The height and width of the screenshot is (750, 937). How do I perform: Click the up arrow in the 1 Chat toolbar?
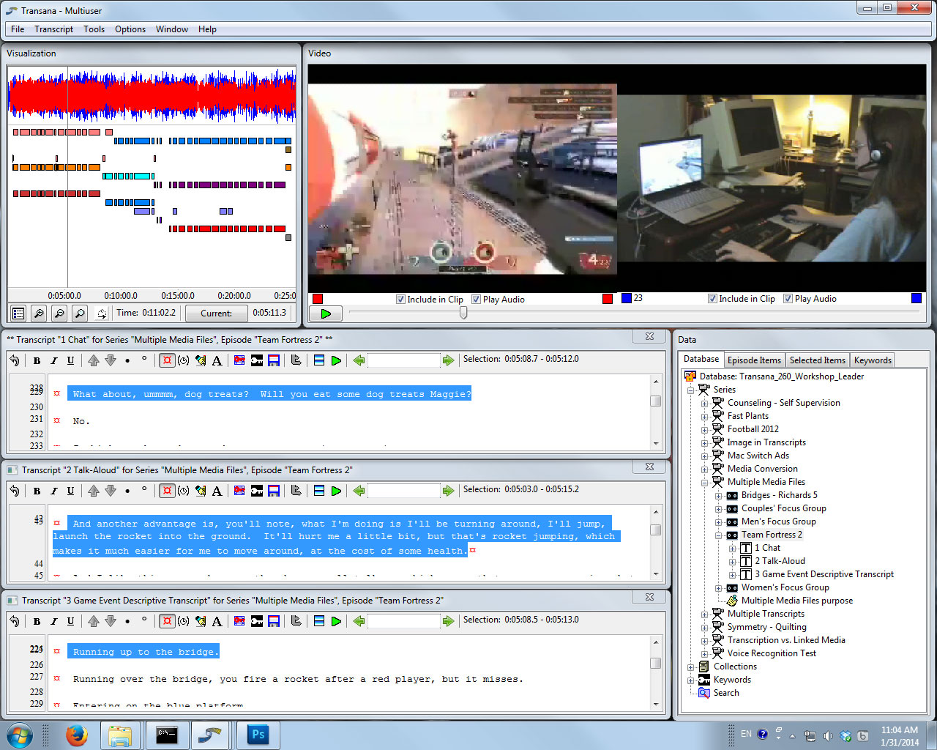[x=94, y=360]
